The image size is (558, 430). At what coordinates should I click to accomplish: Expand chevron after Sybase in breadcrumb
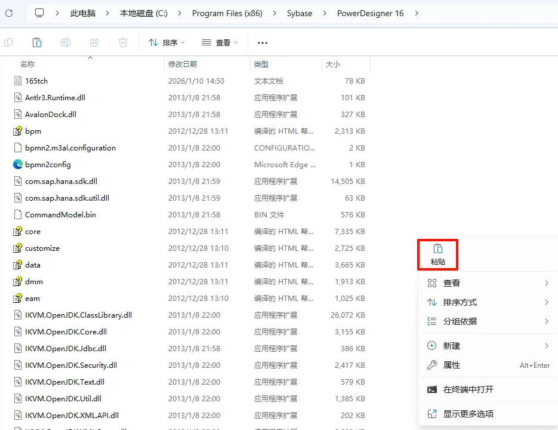325,13
